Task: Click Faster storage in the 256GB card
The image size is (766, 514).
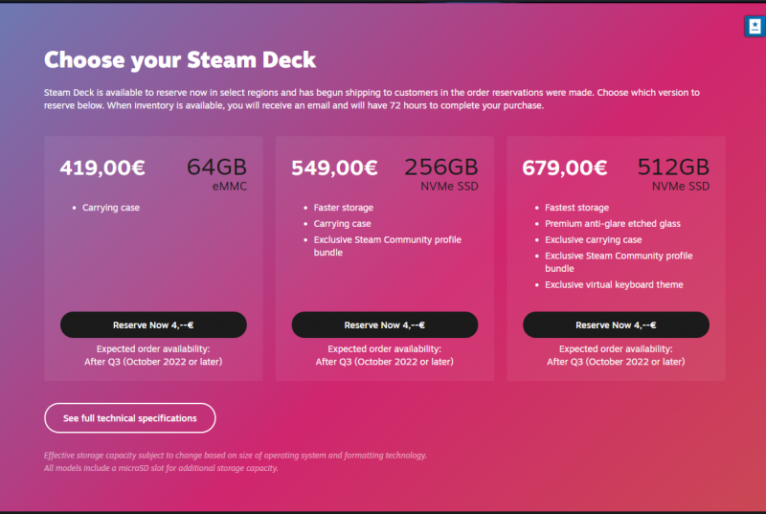Action: point(344,208)
